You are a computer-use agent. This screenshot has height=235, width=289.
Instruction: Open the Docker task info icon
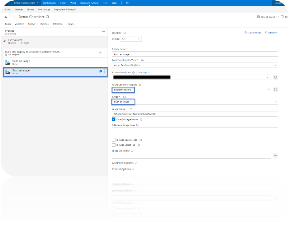click(124, 33)
